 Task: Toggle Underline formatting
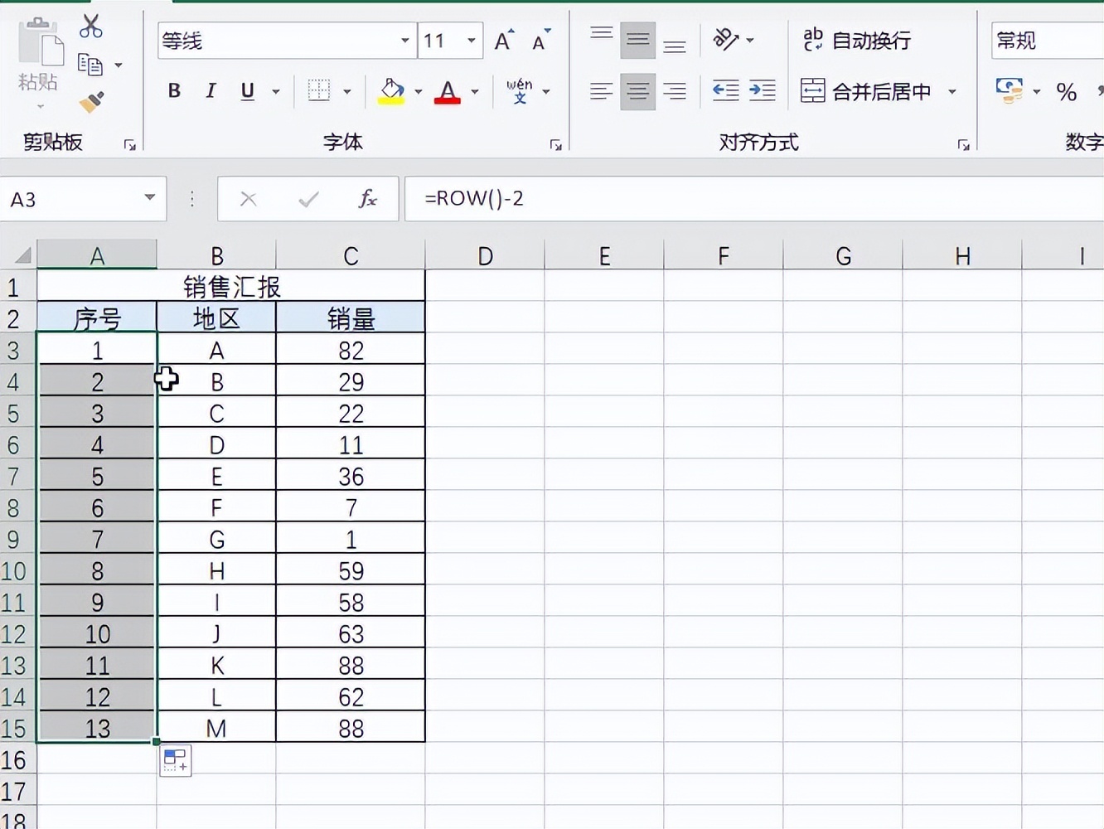(x=247, y=90)
